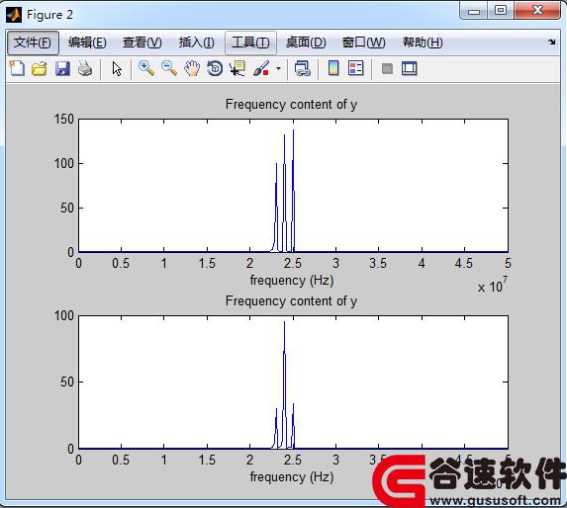Open a file via the folder icon

(40, 68)
